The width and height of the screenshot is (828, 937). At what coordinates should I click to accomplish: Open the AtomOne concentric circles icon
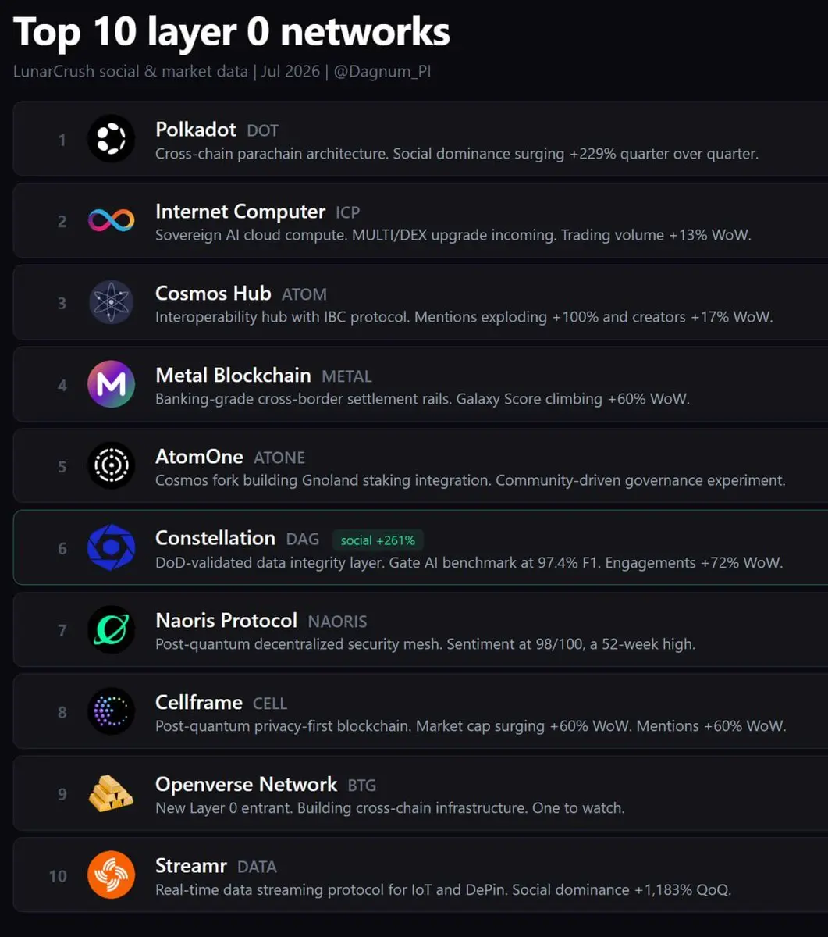click(111, 466)
